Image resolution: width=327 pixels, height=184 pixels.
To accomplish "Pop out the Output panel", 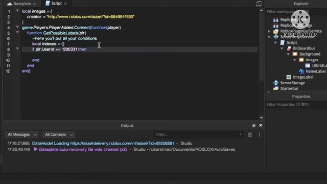I will point(253,125).
